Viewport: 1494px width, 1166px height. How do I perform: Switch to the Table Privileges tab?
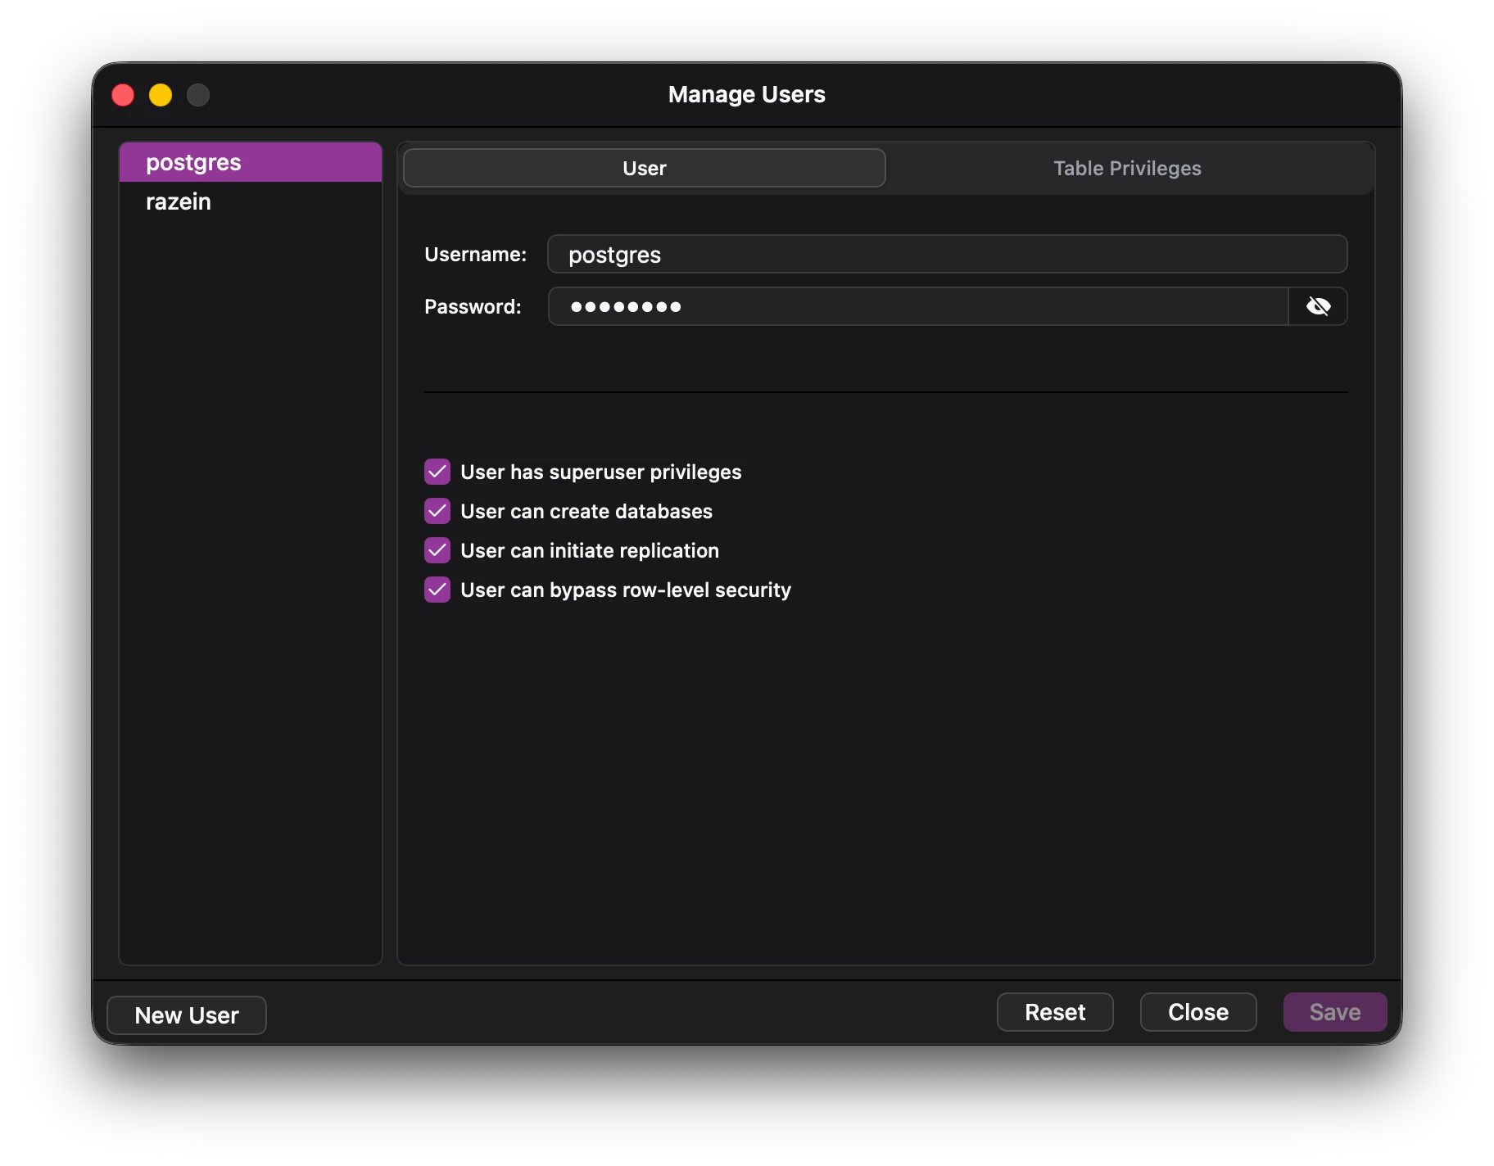click(x=1126, y=168)
